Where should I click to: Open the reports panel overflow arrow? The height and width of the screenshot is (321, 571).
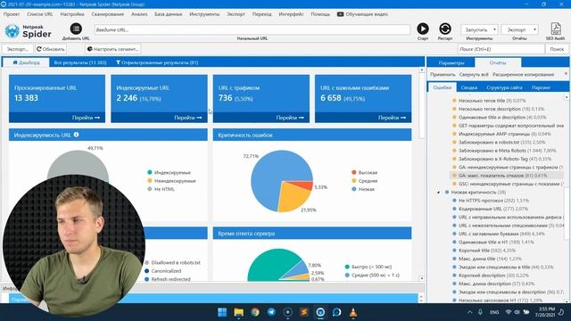pos(566,74)
